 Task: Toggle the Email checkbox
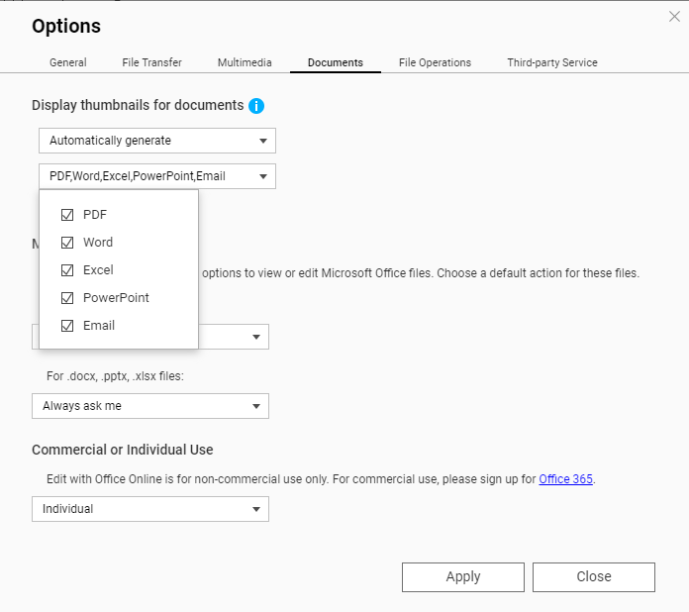67,326
